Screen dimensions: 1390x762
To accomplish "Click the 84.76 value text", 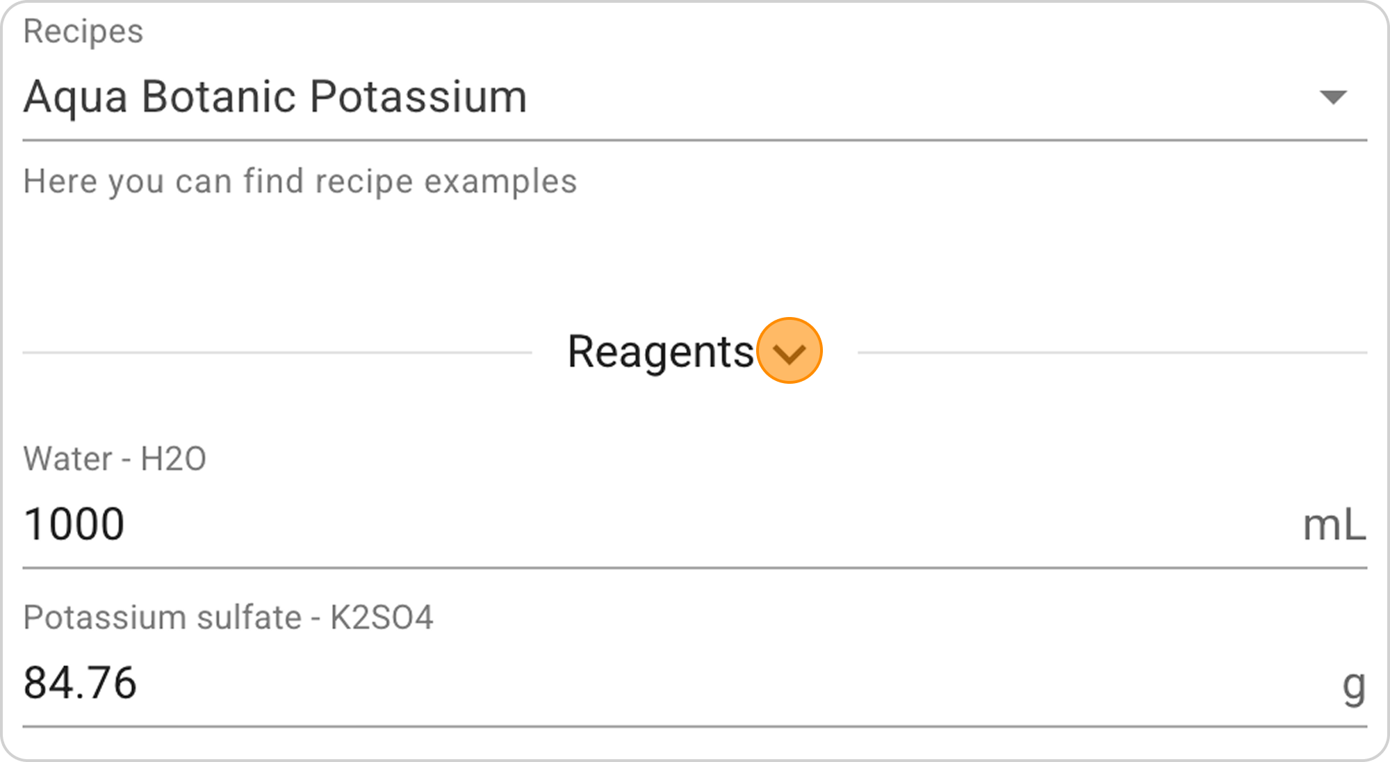I will tap(80, 683).
